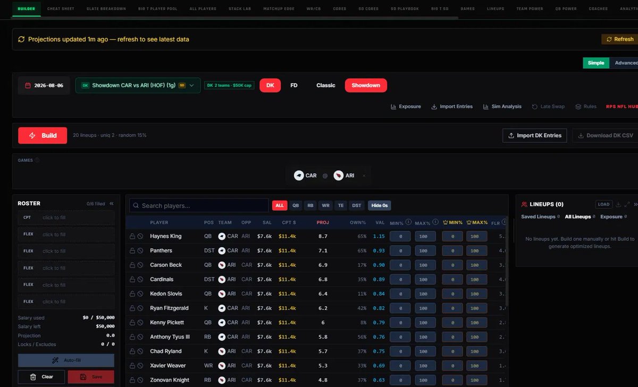
Task: Lock the Cardinals DST row
Action: click(132, 279)
